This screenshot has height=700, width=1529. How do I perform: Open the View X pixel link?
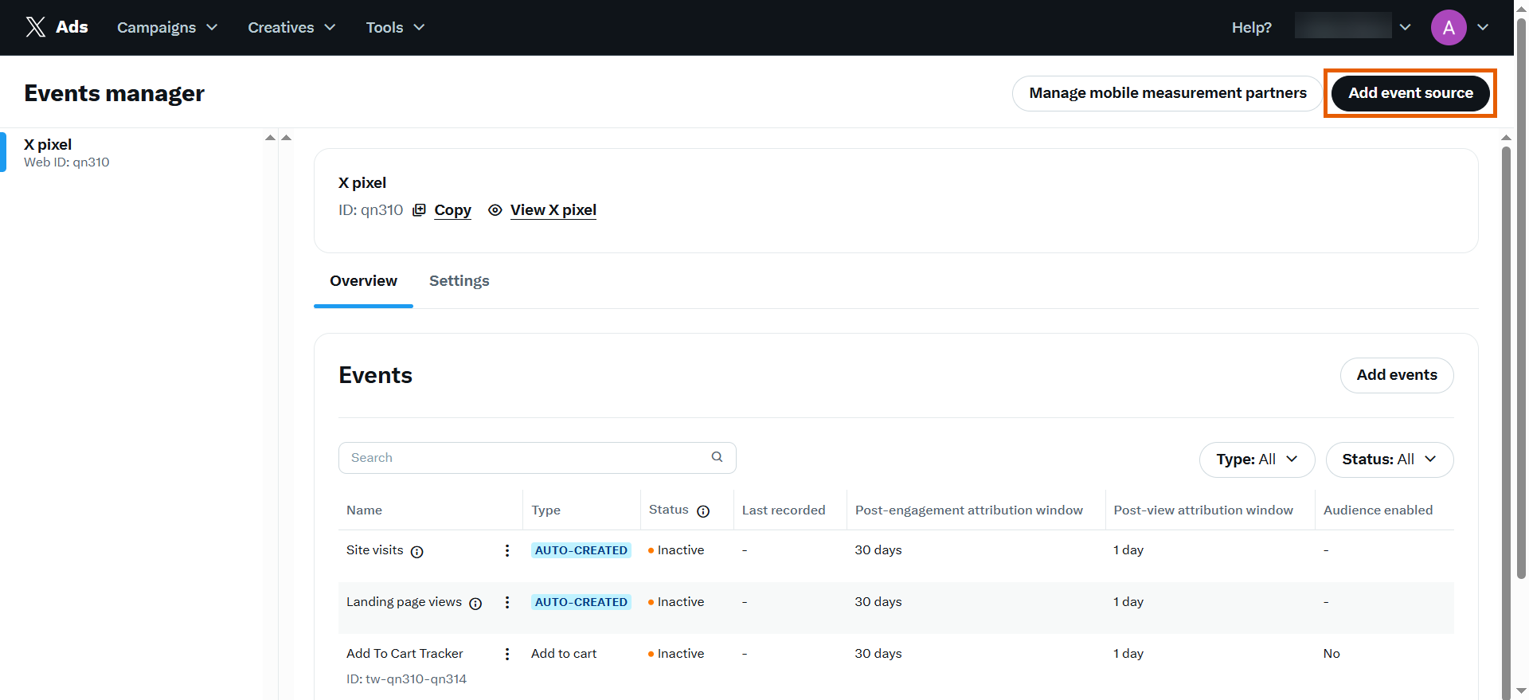point(553,210)
